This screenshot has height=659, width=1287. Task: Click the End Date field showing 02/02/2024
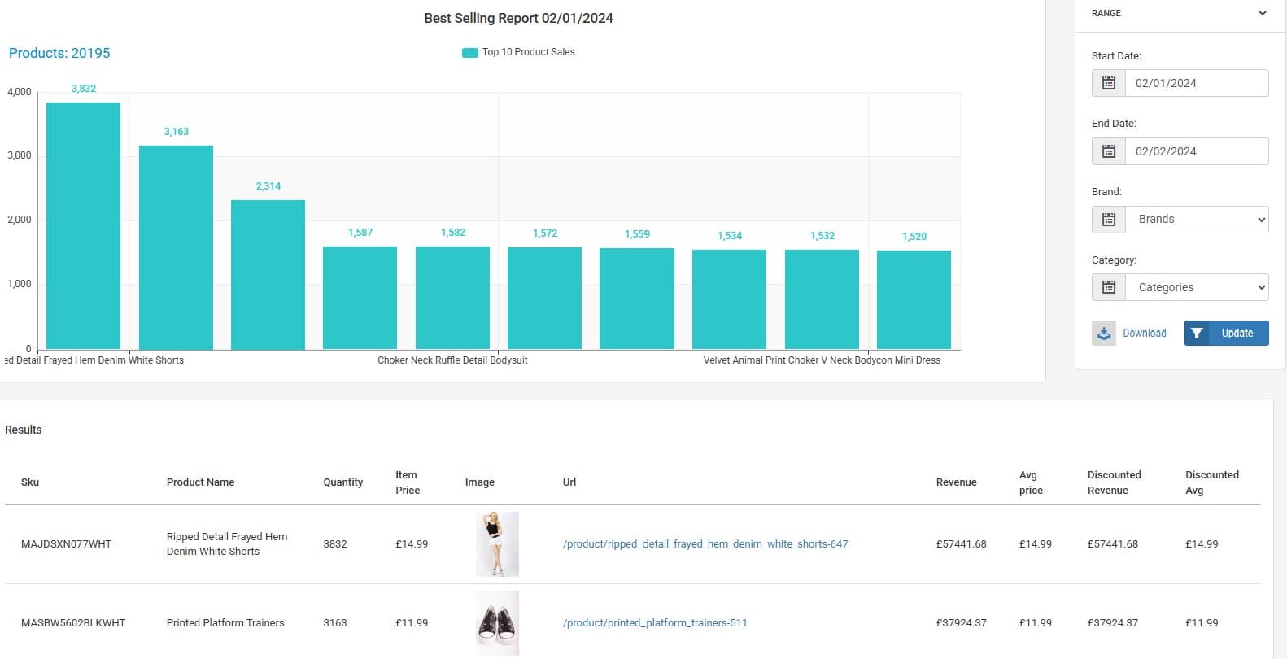point(1196,151)
